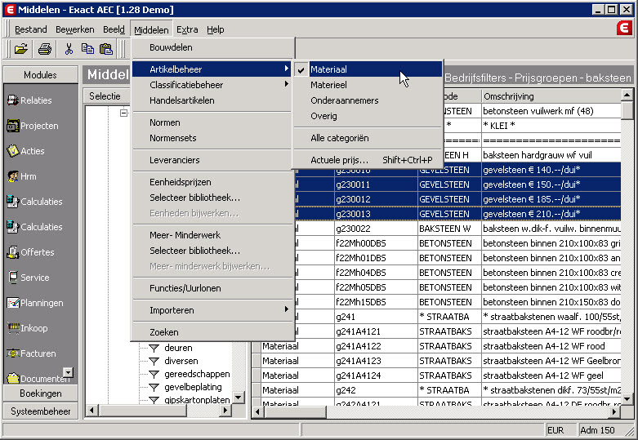Viewport: 638px width, 440px height.
Task: Open the first Calculaties module icon
Action: point(12,202)
